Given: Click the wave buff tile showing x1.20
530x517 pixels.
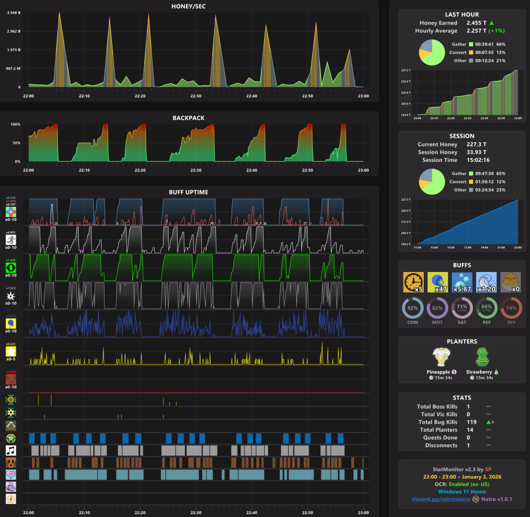Looking at the screenshot, I should (486, 282).
